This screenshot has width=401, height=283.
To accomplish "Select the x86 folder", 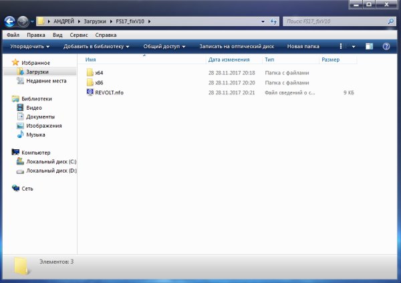I will coord(99,82).
